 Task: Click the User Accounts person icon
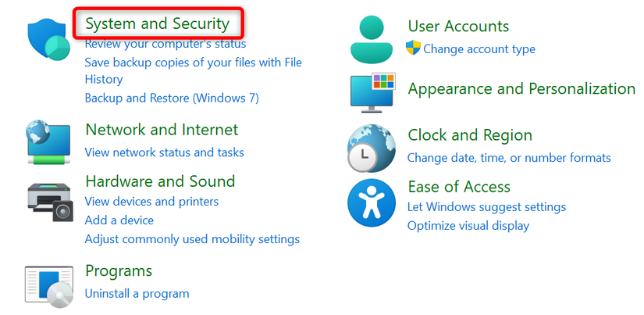pos(372,39)
